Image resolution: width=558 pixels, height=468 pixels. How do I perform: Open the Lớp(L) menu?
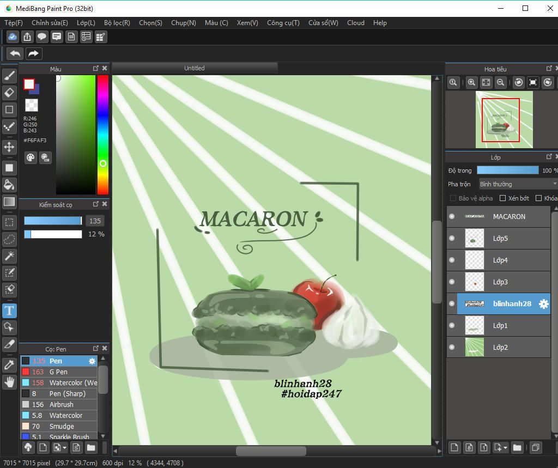click(86, 23)
